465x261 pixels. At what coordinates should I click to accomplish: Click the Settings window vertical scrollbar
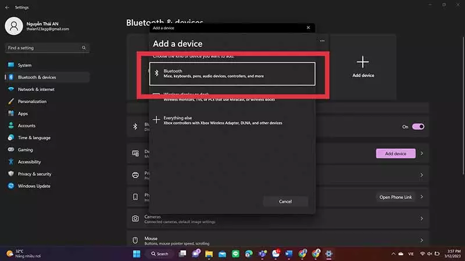coord(463,106)
